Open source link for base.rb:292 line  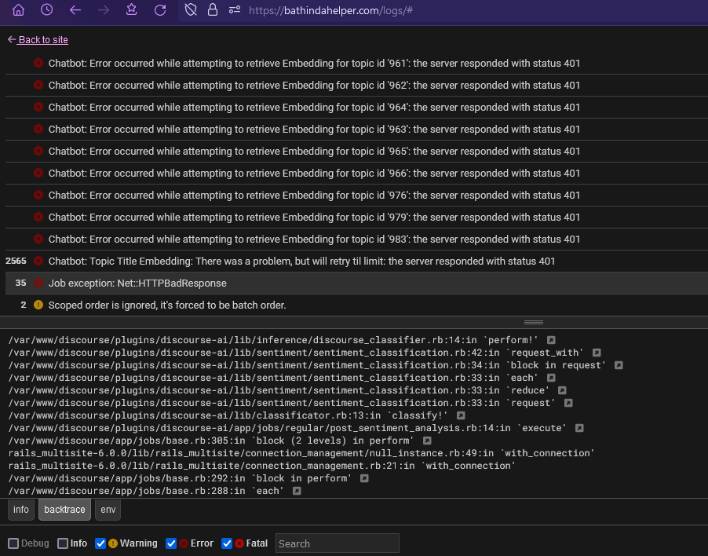pyautogui.click(x=364, y=478)
